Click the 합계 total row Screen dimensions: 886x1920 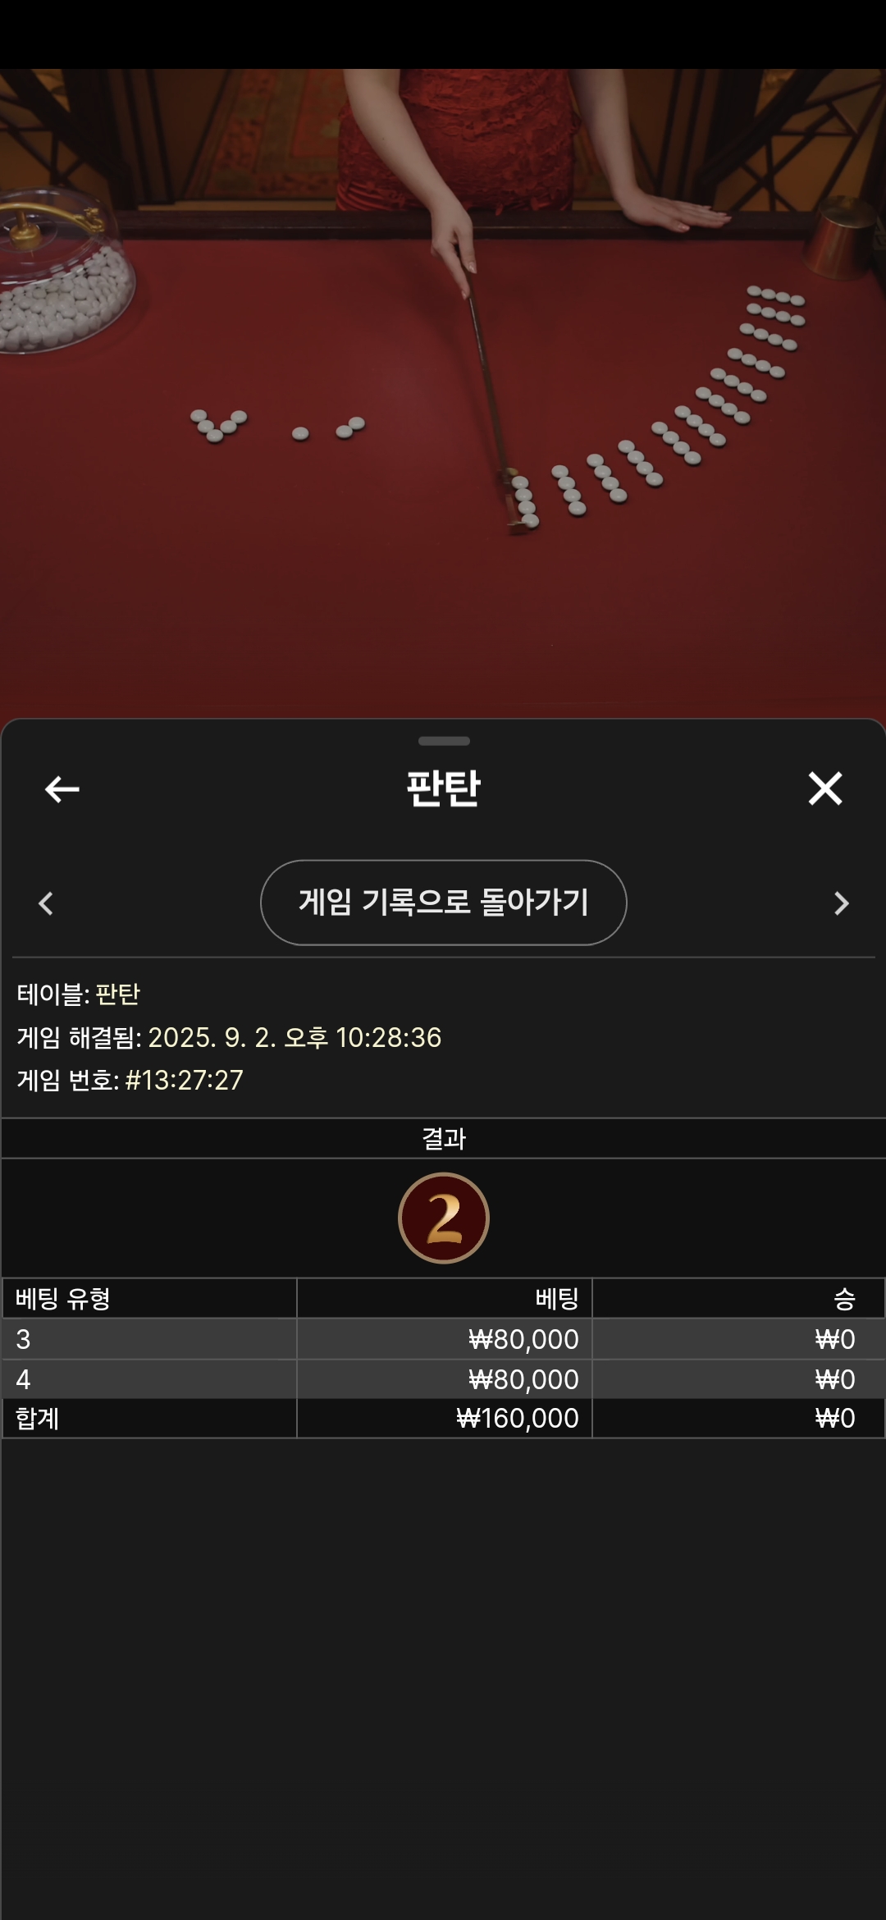pos(444,1418)
